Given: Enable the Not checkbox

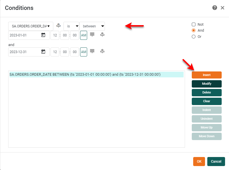Looking at the screenshot, I should [x=194, y=24].
